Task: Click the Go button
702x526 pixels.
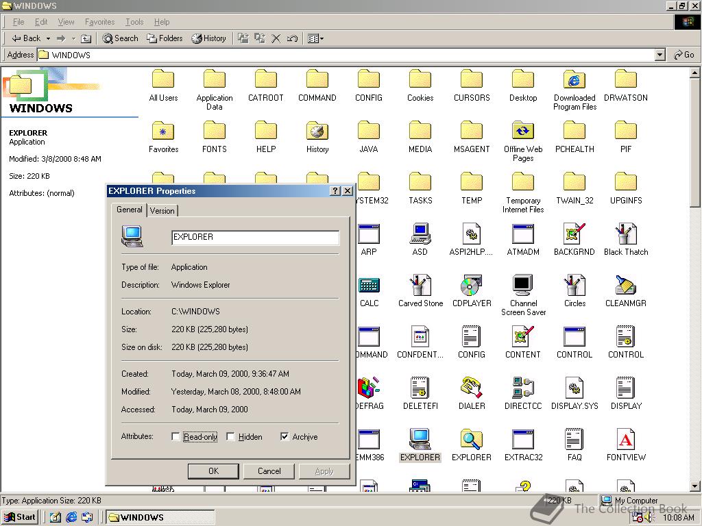Action: (685, 55)
